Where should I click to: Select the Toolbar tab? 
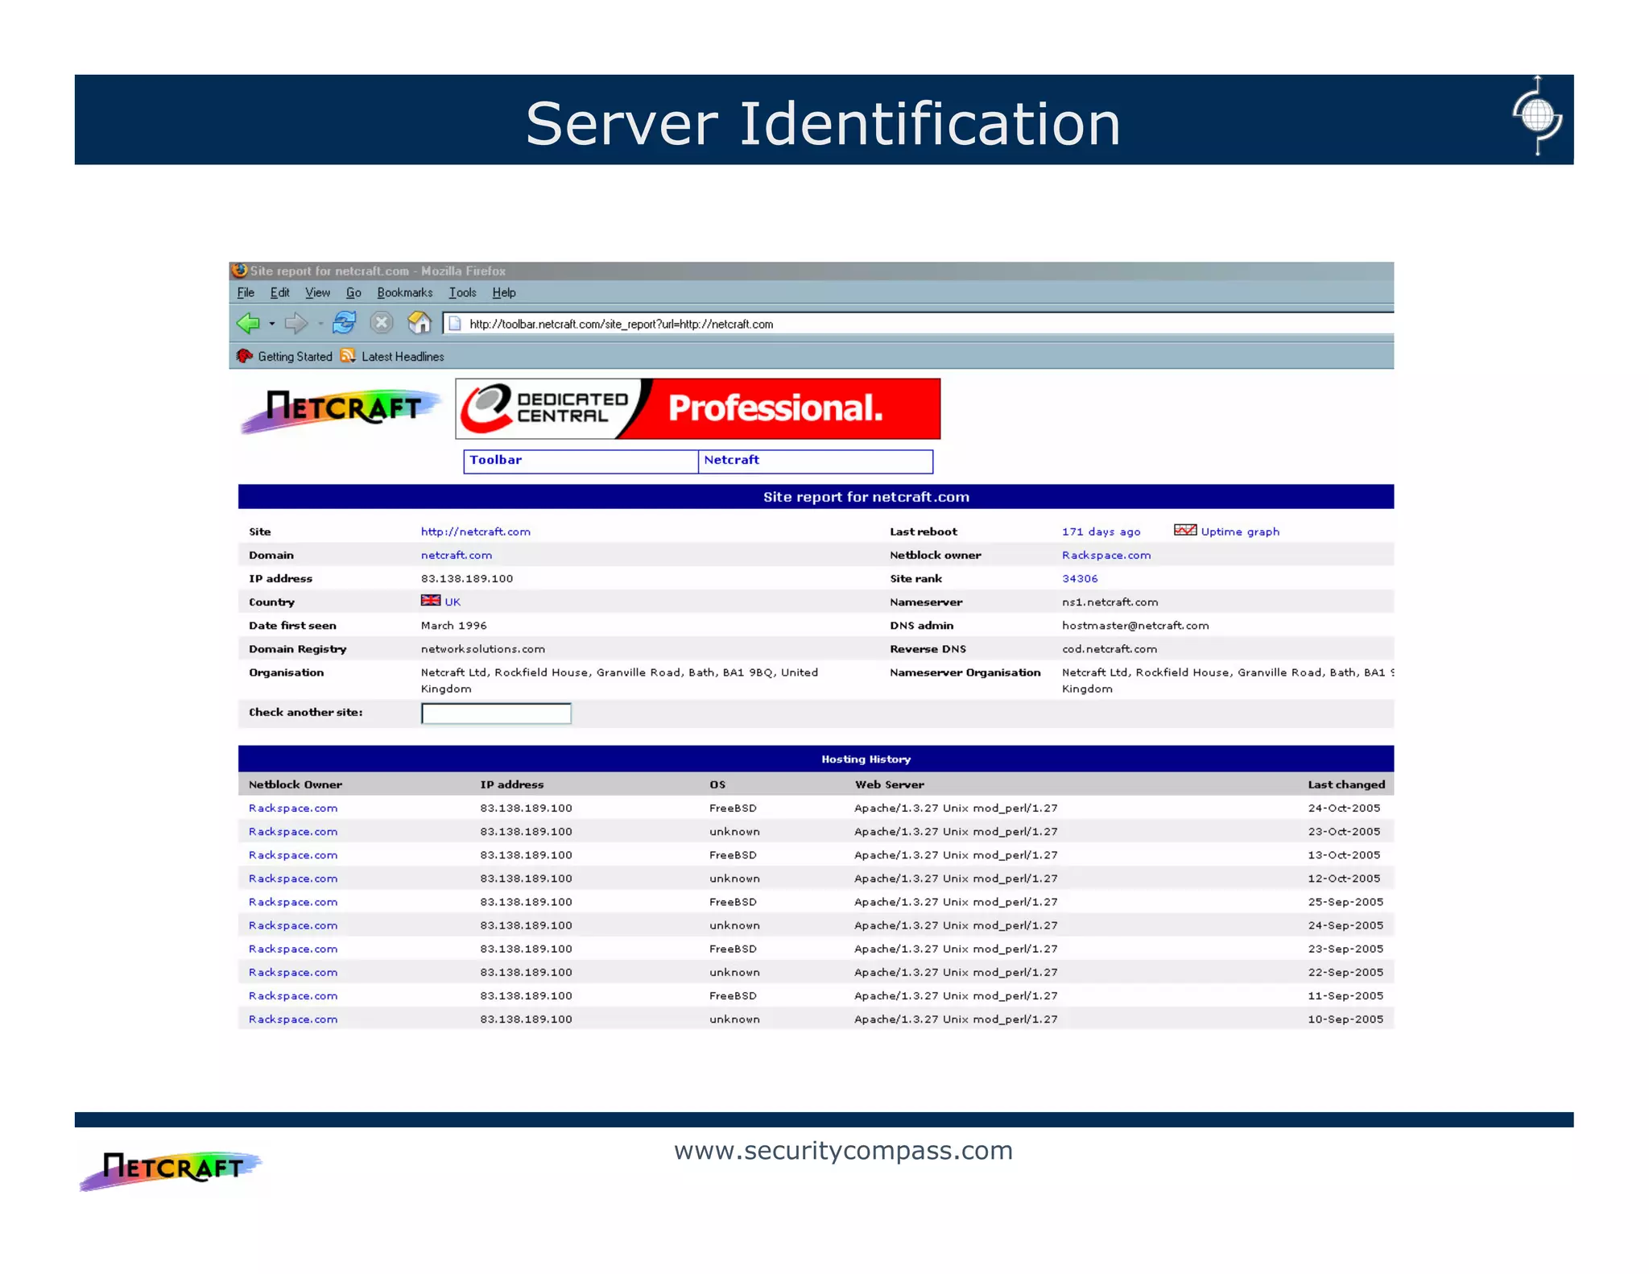(581, 461)
